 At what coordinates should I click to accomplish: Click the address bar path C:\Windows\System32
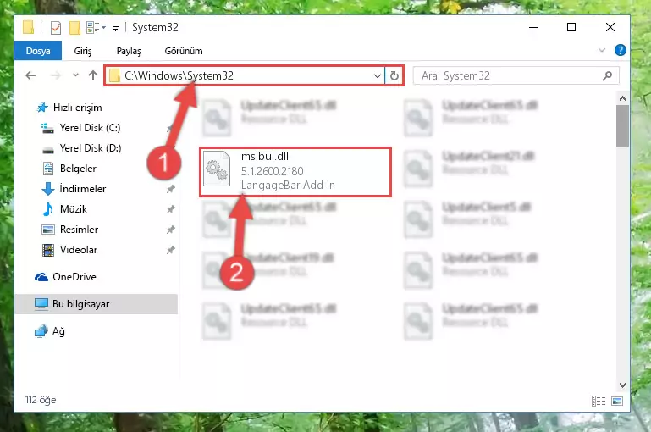point(179,75)
